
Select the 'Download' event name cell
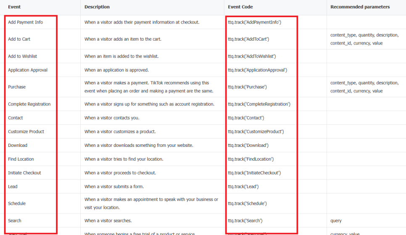(18, 146)
